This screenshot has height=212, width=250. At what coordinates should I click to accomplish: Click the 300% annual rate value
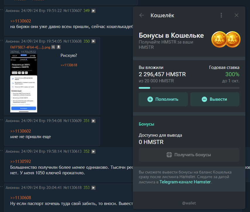point(232,74)
